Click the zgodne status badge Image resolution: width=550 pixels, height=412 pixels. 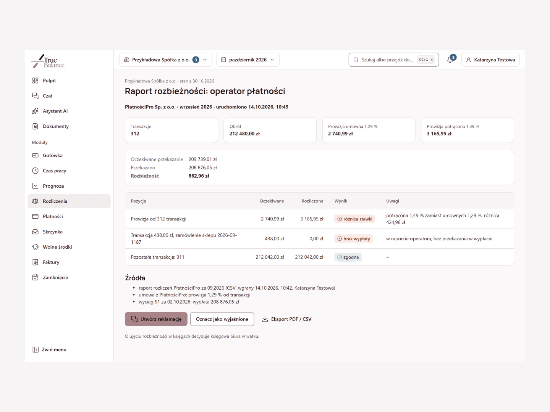pos(348,257)
